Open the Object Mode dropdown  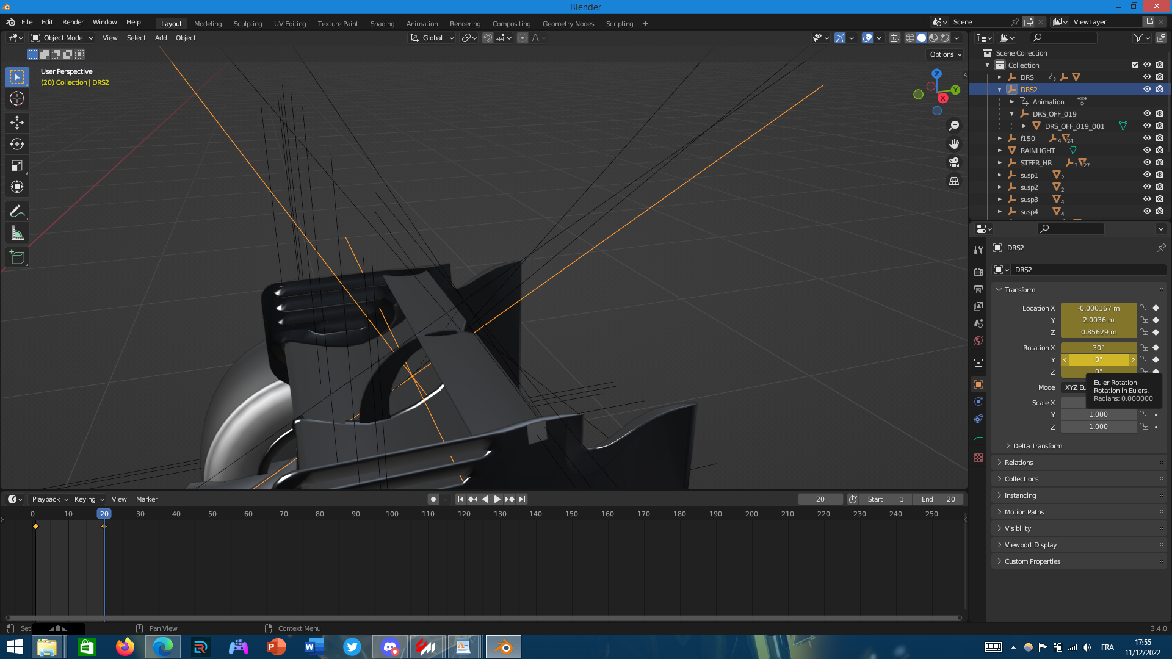click(x=62, y=38)
